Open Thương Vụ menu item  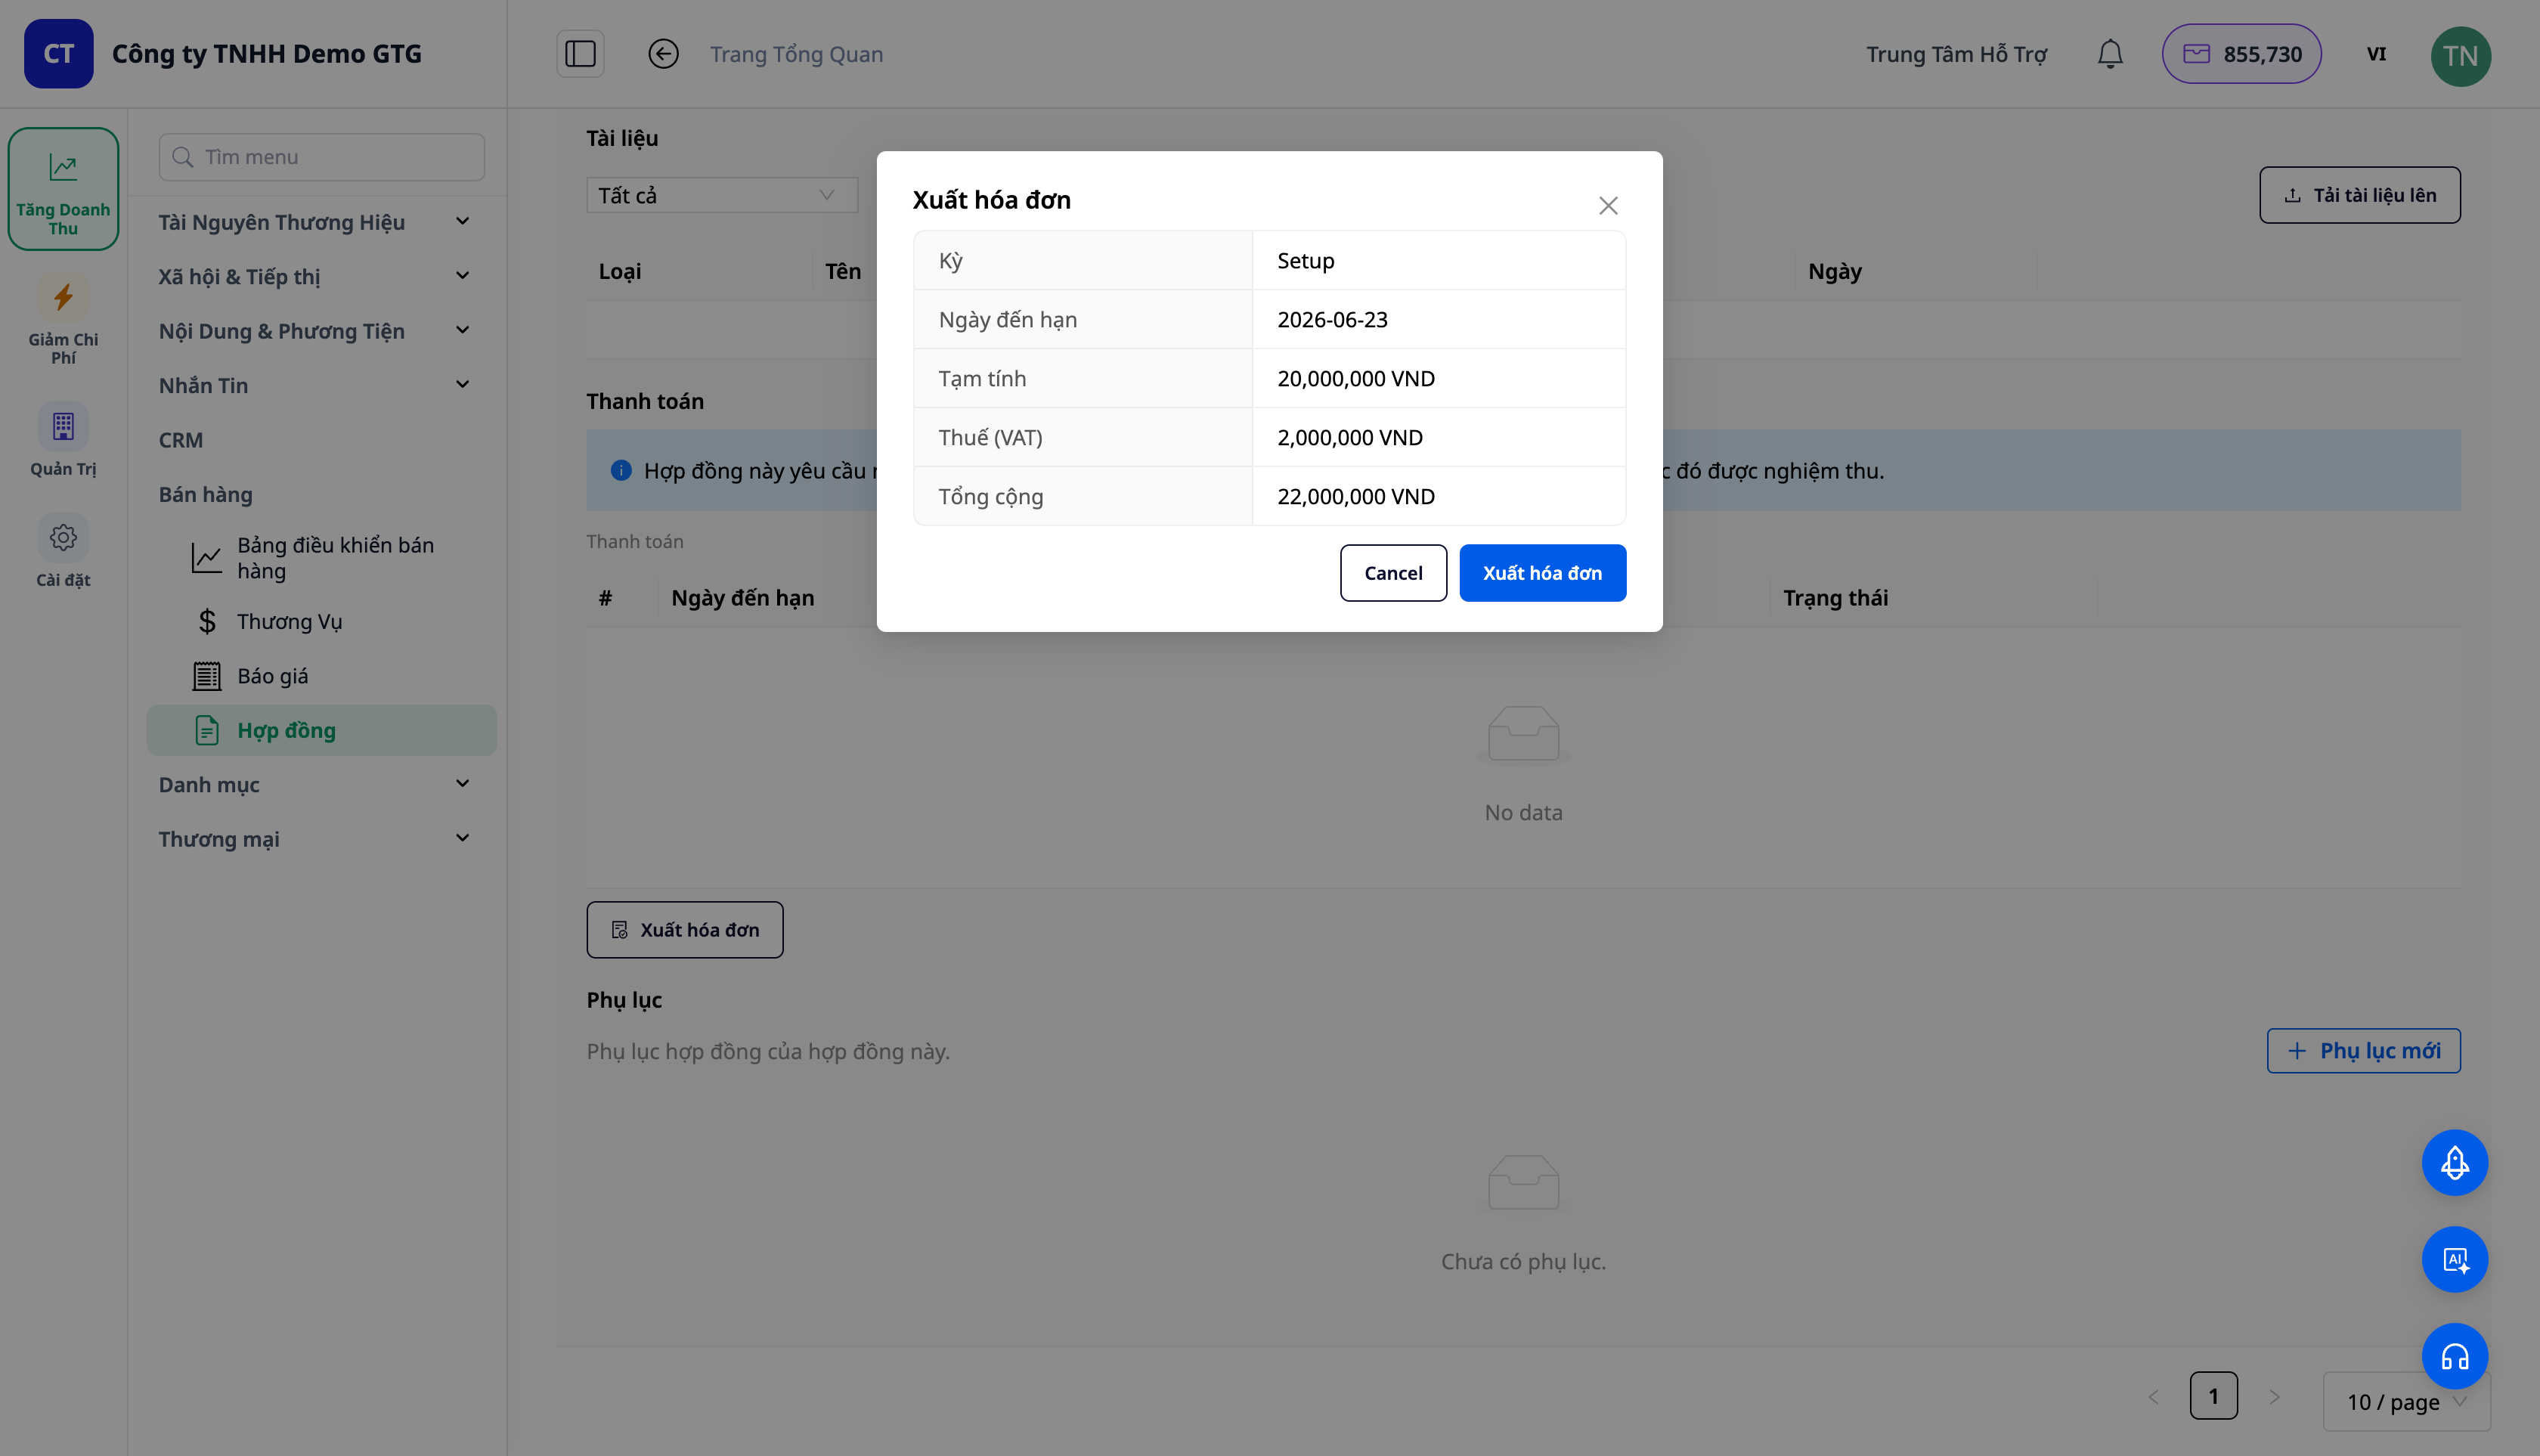[x=321, y=621]
